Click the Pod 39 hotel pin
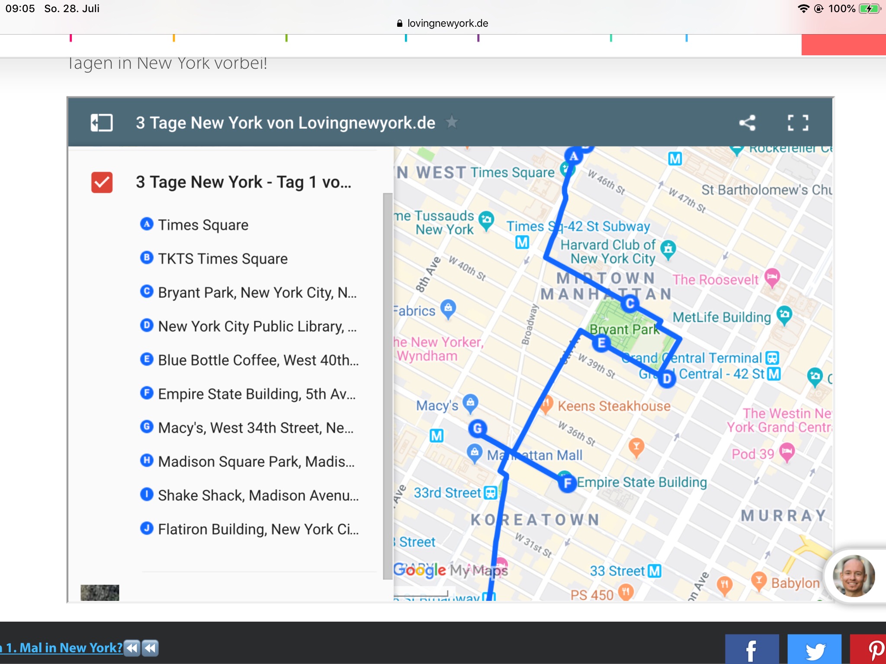Screen dimensions: 886x664 pos(787,453)
